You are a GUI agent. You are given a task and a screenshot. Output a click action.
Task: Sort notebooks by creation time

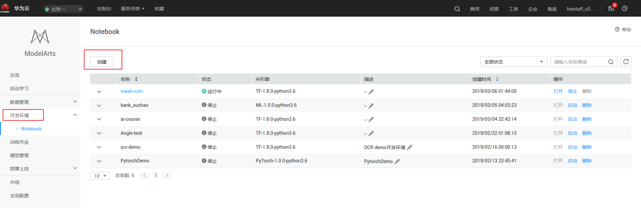pyautogui.click(x=497, y=79)
